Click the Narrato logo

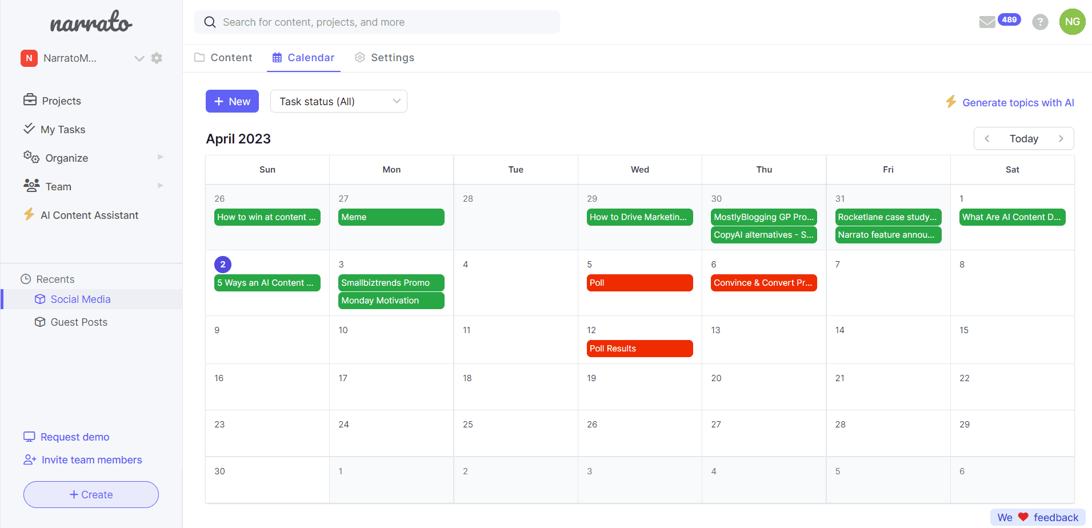point(91,22)
